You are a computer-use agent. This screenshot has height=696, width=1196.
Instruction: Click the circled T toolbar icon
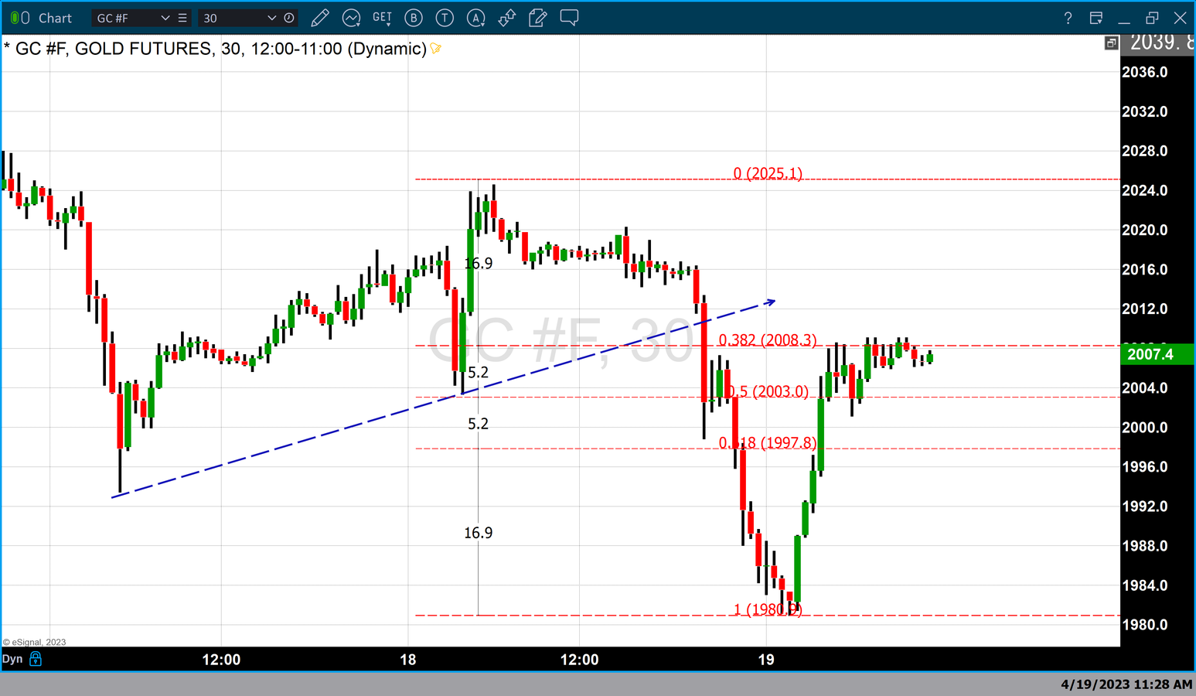pyautogui.click(x=445, y=18)
